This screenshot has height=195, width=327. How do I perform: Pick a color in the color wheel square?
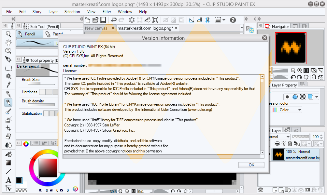click(x=48, y=168)
